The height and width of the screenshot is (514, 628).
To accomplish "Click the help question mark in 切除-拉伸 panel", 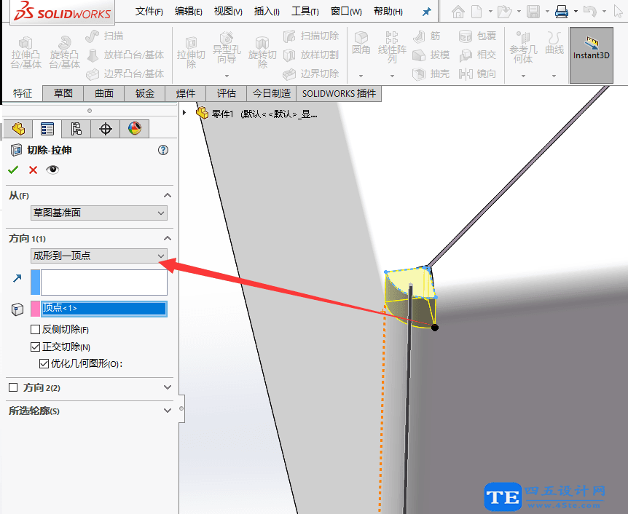I will 163,150.
